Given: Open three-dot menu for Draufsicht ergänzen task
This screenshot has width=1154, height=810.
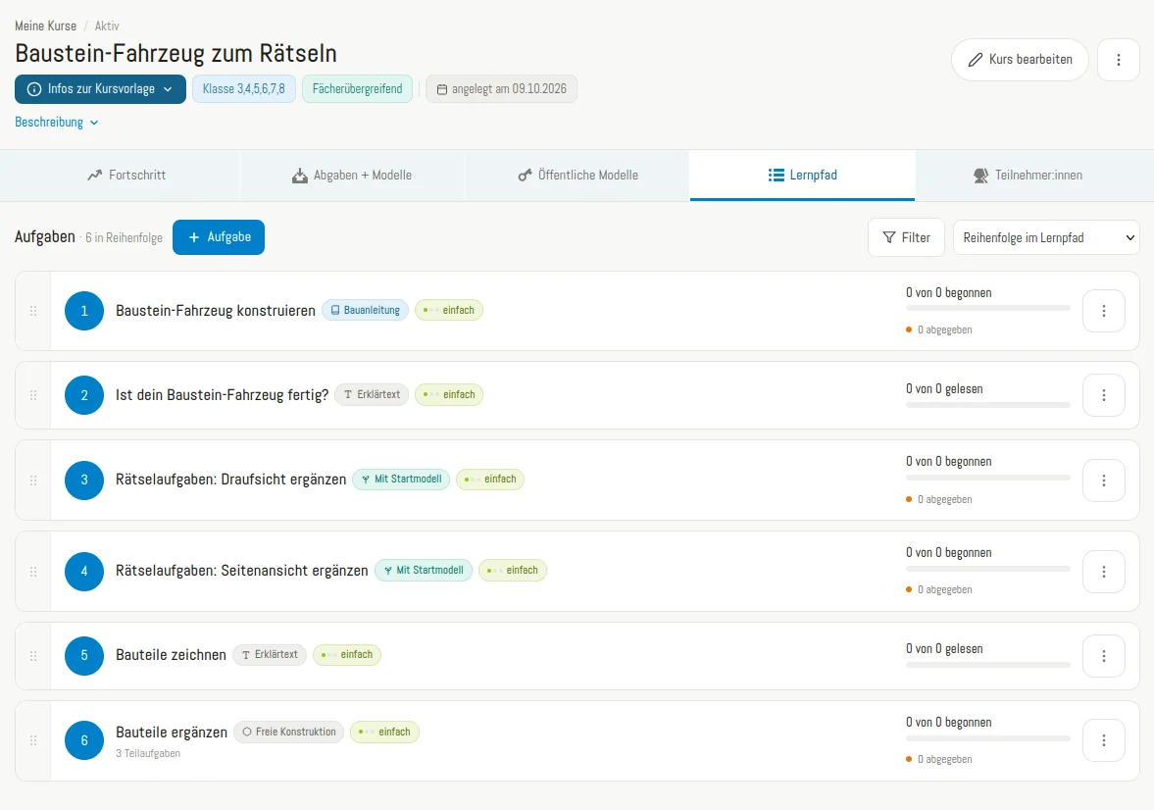Looking at the screenshot, I should [x=1103, y=481].
